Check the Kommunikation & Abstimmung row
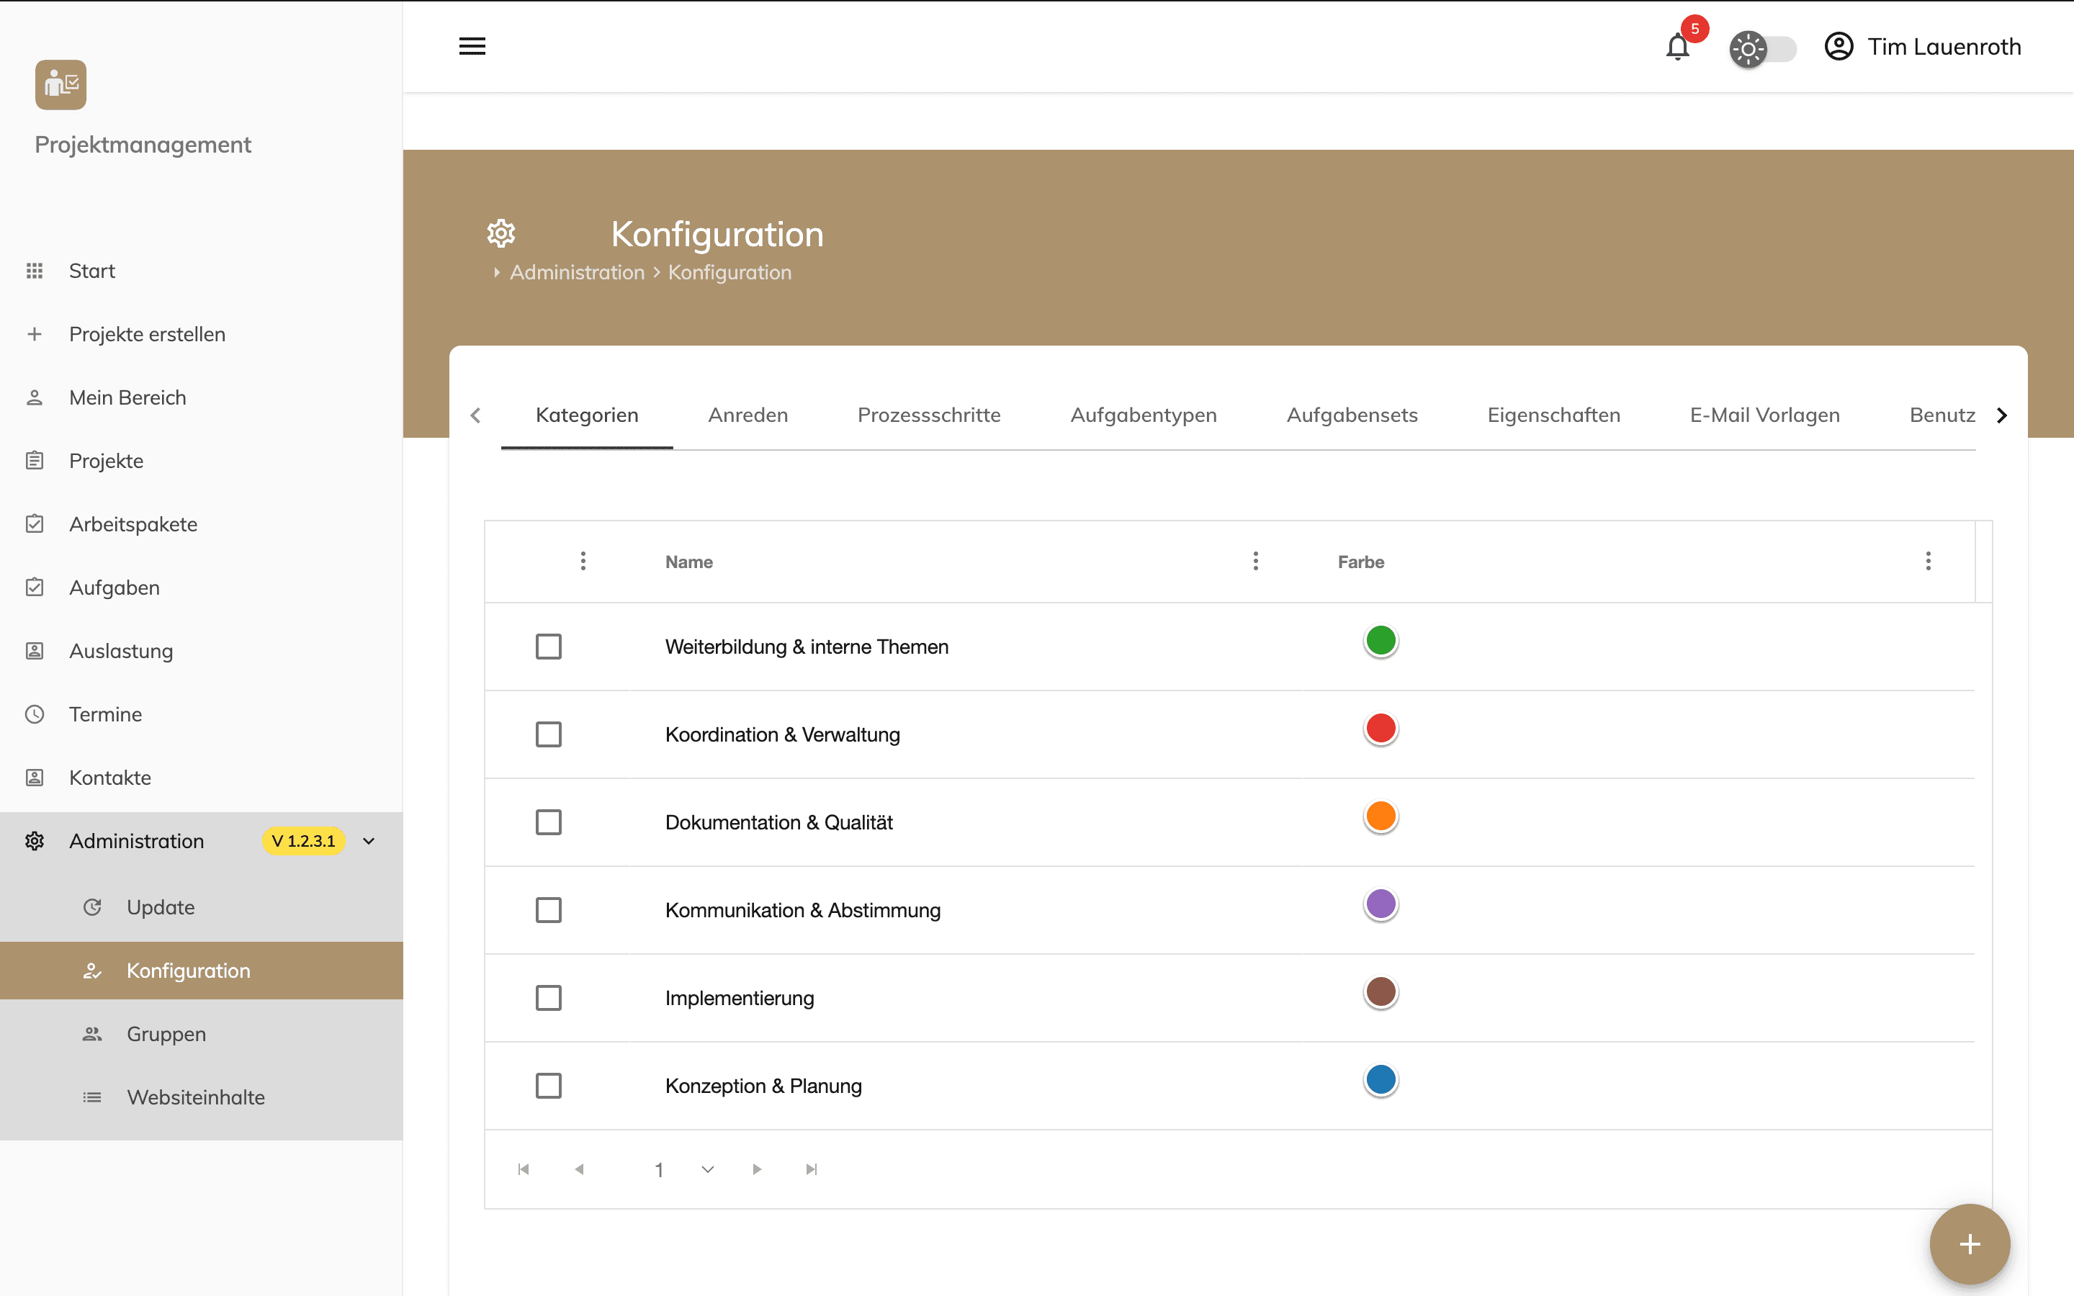Screen dimensions: 2074x1296 pos(549,910)
